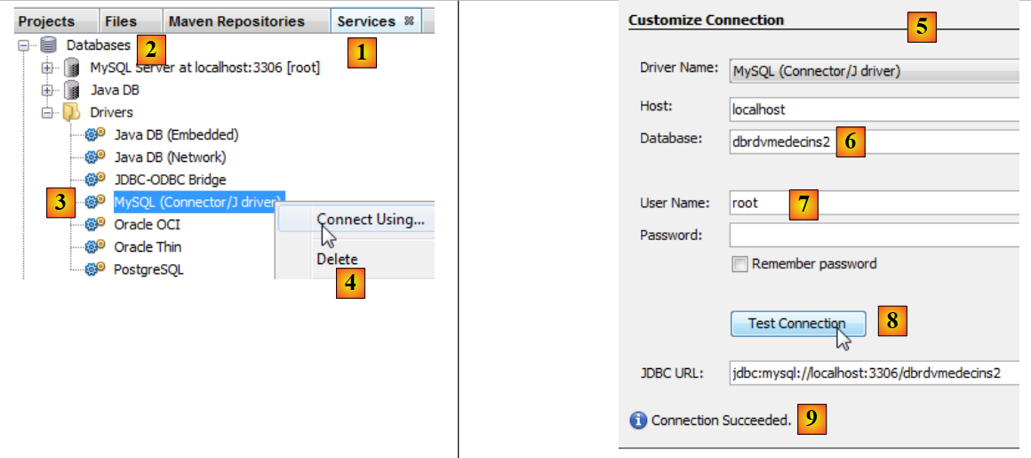Click the MySQL Server database icon
Viewport: 1031px width, 458px height.
pyautogui.click(x=72, y=68)
